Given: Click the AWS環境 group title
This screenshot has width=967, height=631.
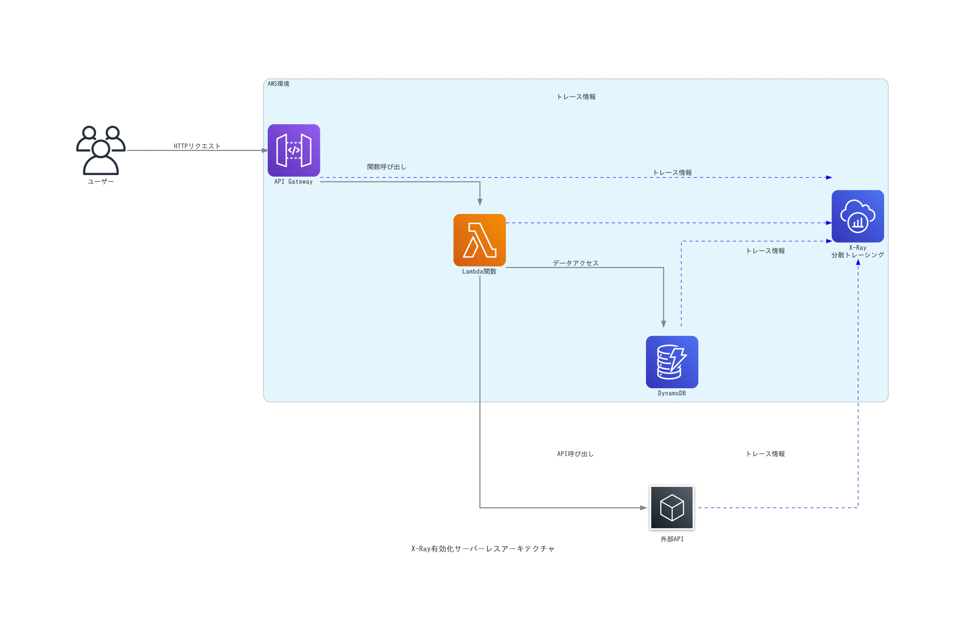Looking at the screenshot, I should pos(278,84).
